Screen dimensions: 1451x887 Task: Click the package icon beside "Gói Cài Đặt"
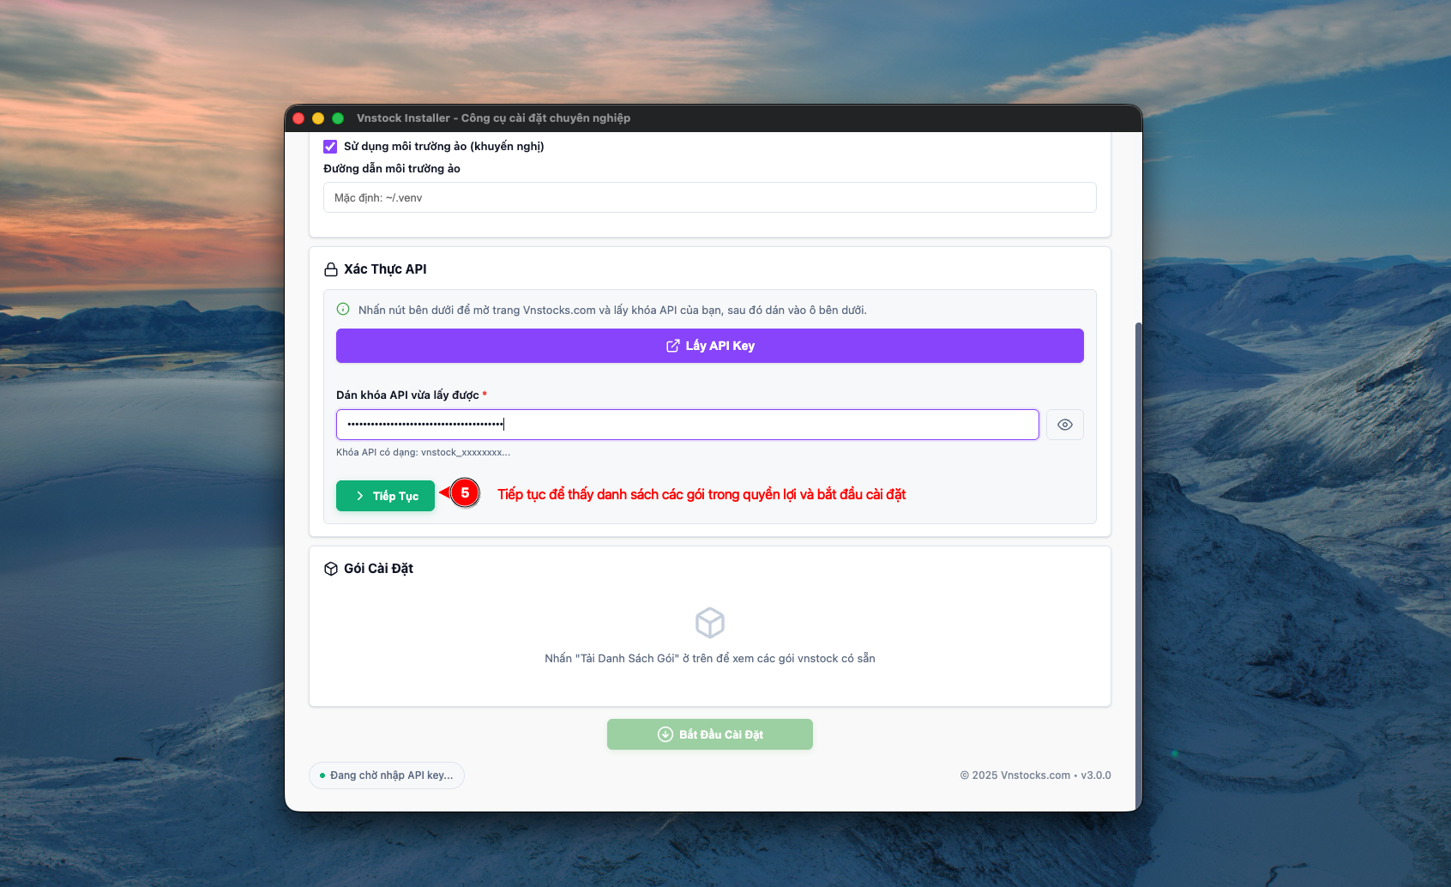[x=331, y=568]
